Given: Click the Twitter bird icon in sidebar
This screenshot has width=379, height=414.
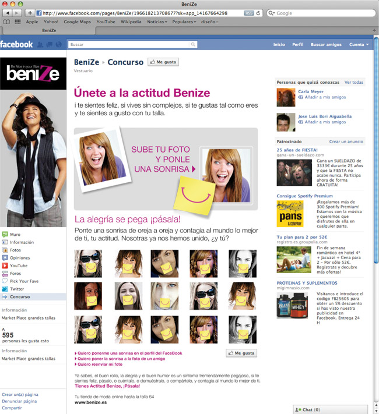Looking at the screenshot, I should tap(5, 289).
